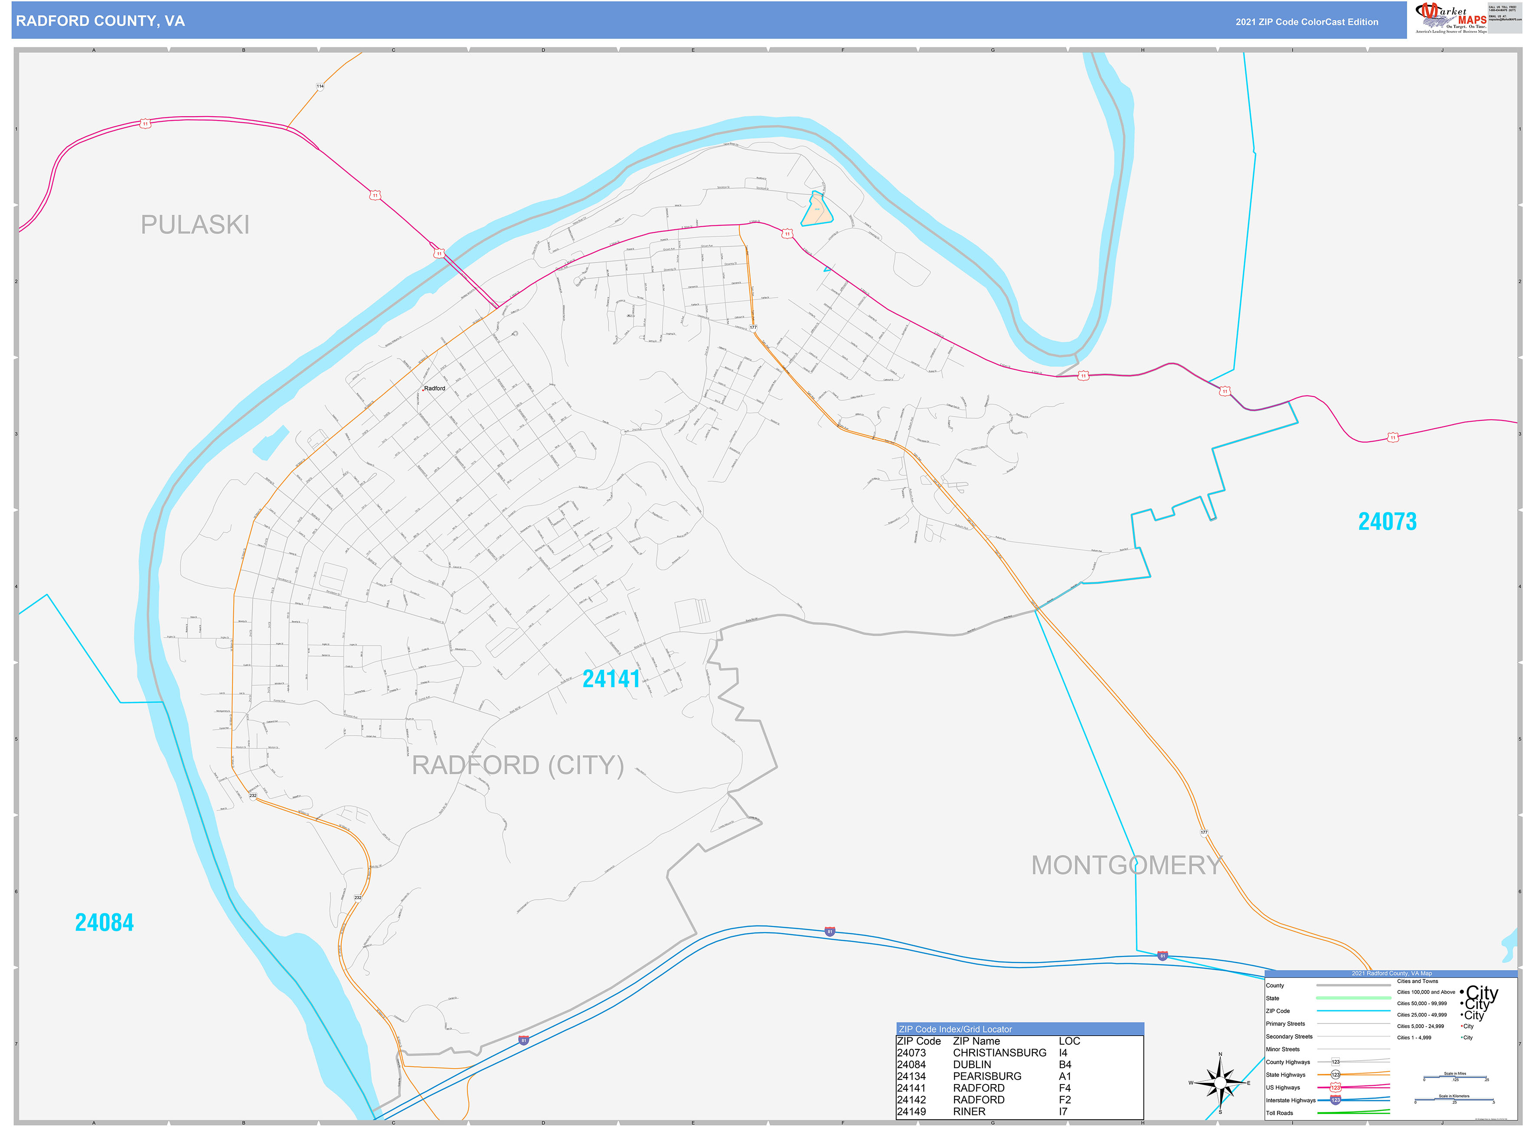
Task: Click the Interstate Highways 123 shield sample
Action: 1336,1101
